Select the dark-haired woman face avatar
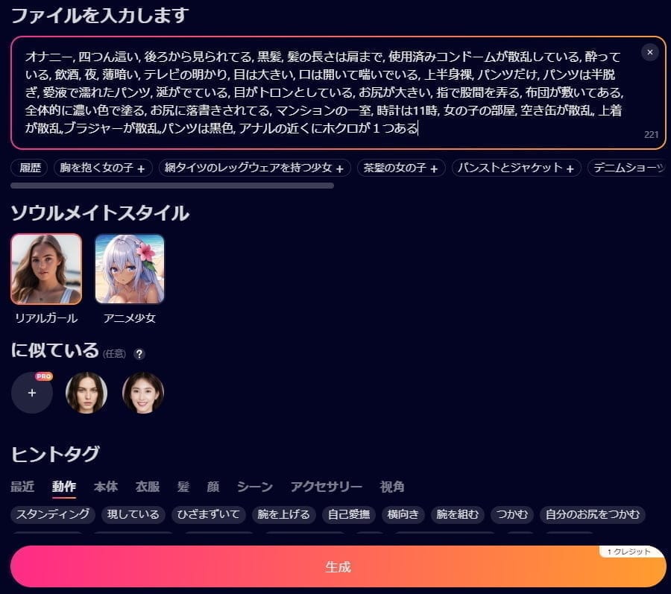This screenshot has width=671, height=594. pos(86,393)
